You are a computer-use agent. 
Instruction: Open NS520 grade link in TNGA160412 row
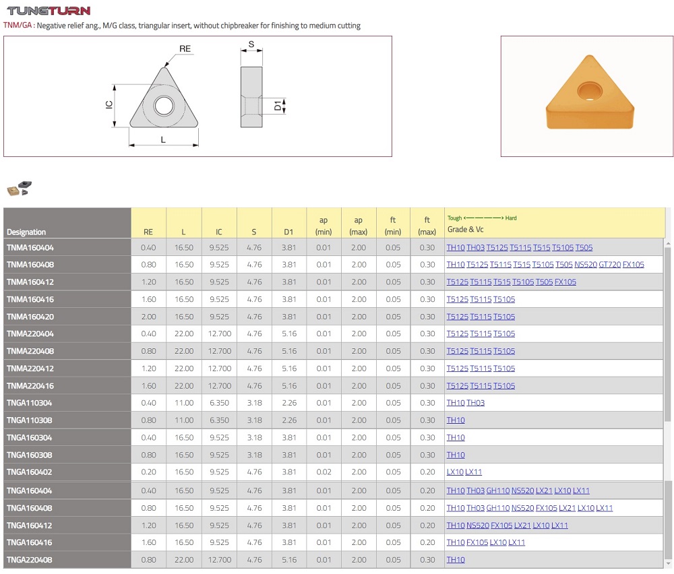coord(478,525)
